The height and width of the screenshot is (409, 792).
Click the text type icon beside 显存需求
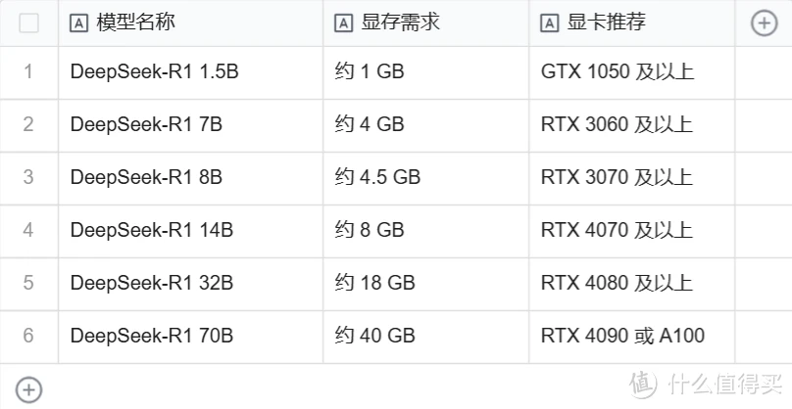pos(343,23)
